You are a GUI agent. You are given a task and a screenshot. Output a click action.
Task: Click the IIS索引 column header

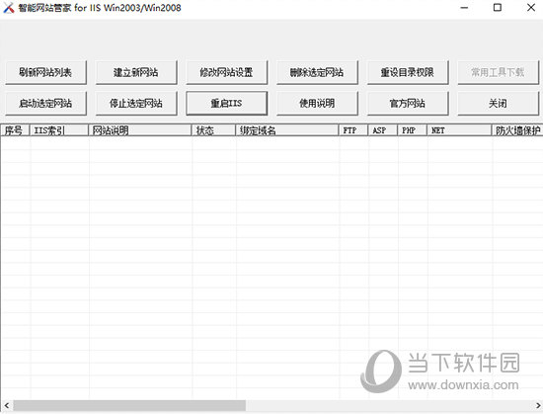(59, 130)
